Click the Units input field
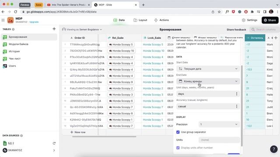Viewport: 280px width, 157px height. 219,140
